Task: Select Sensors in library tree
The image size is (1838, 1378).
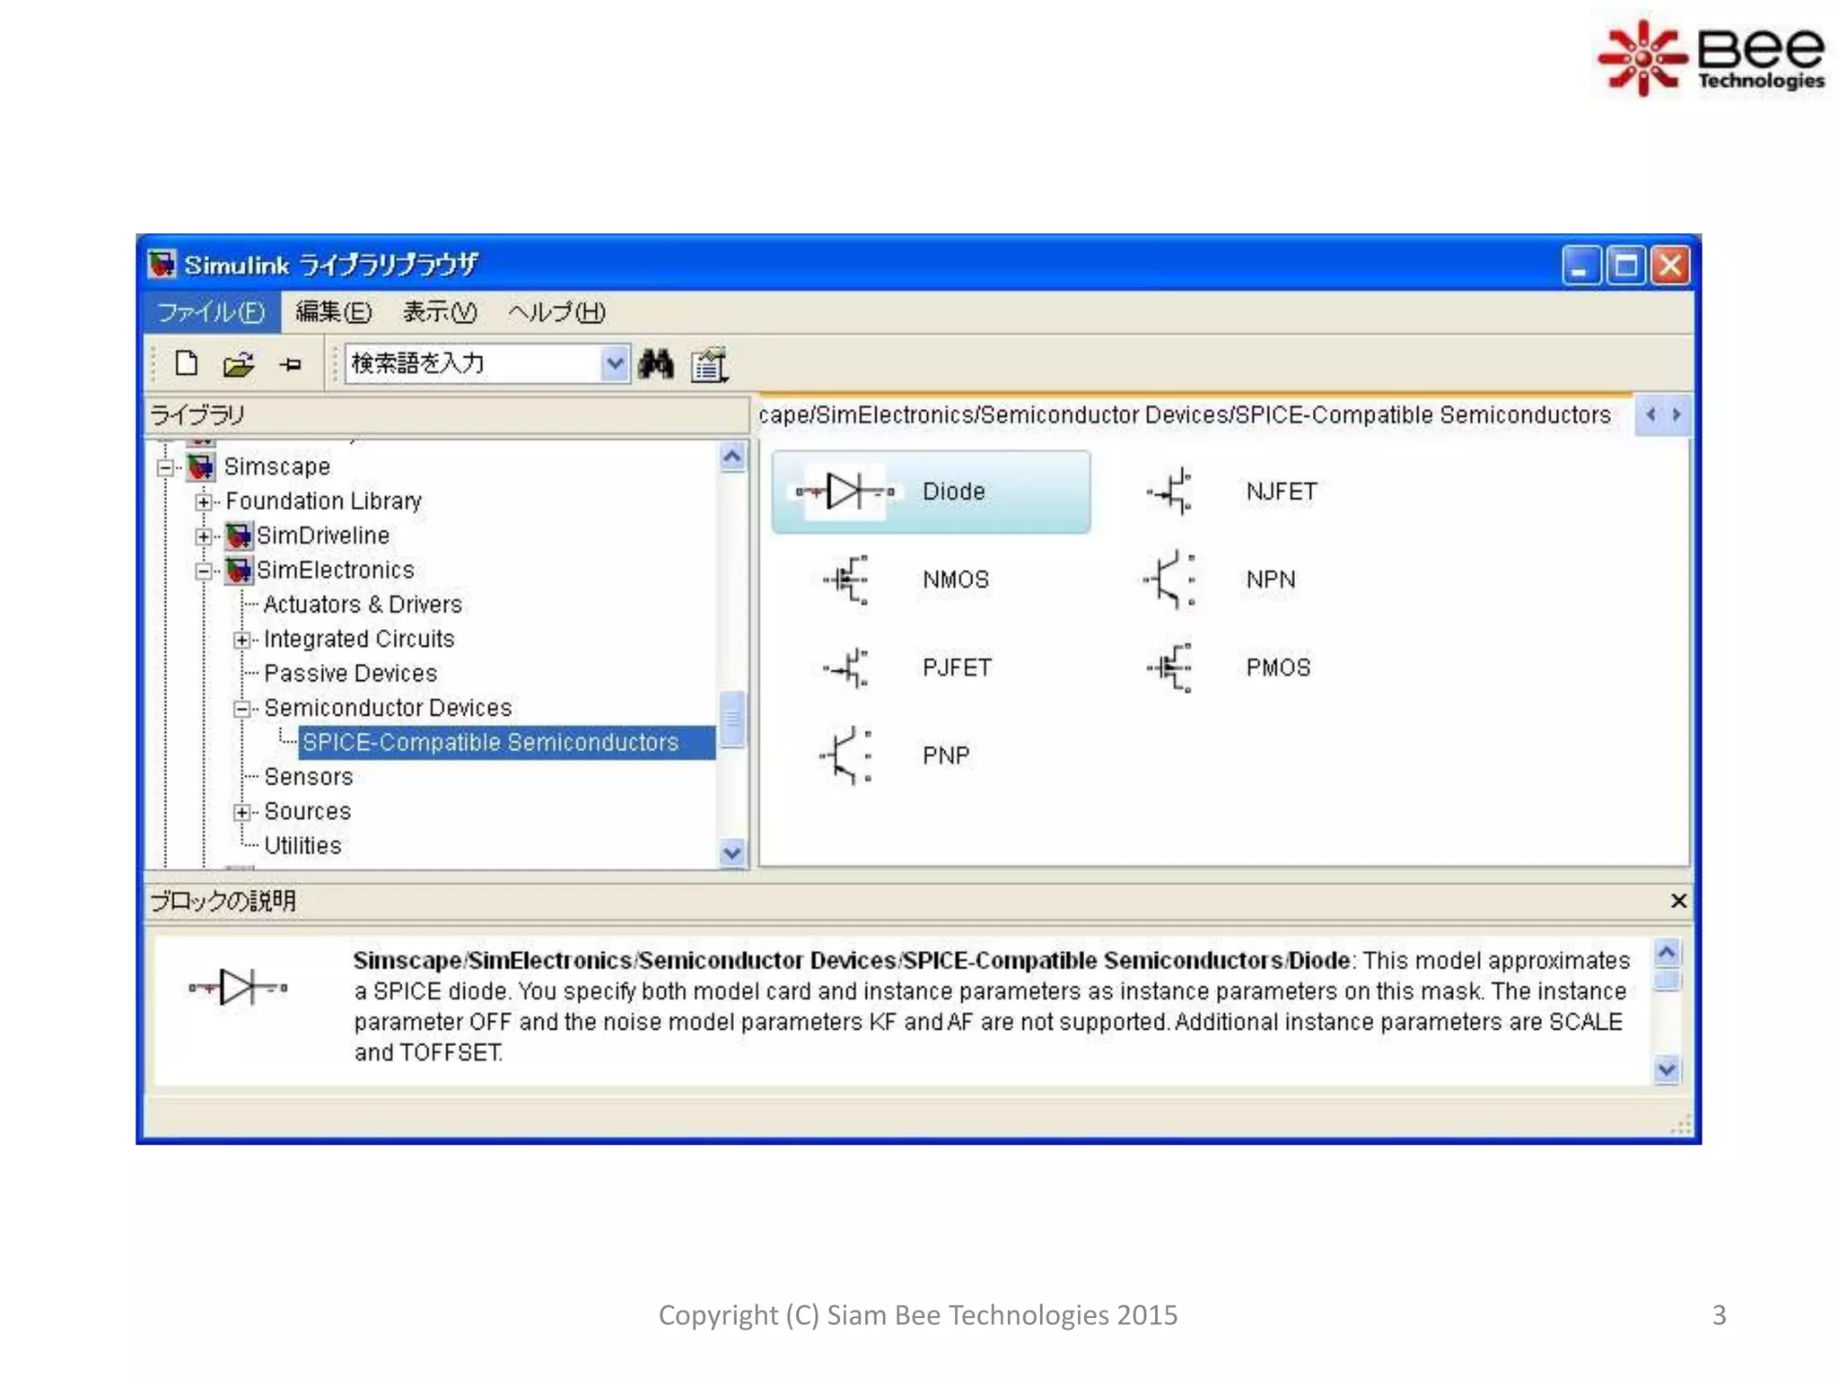Action: click(308, 777)
